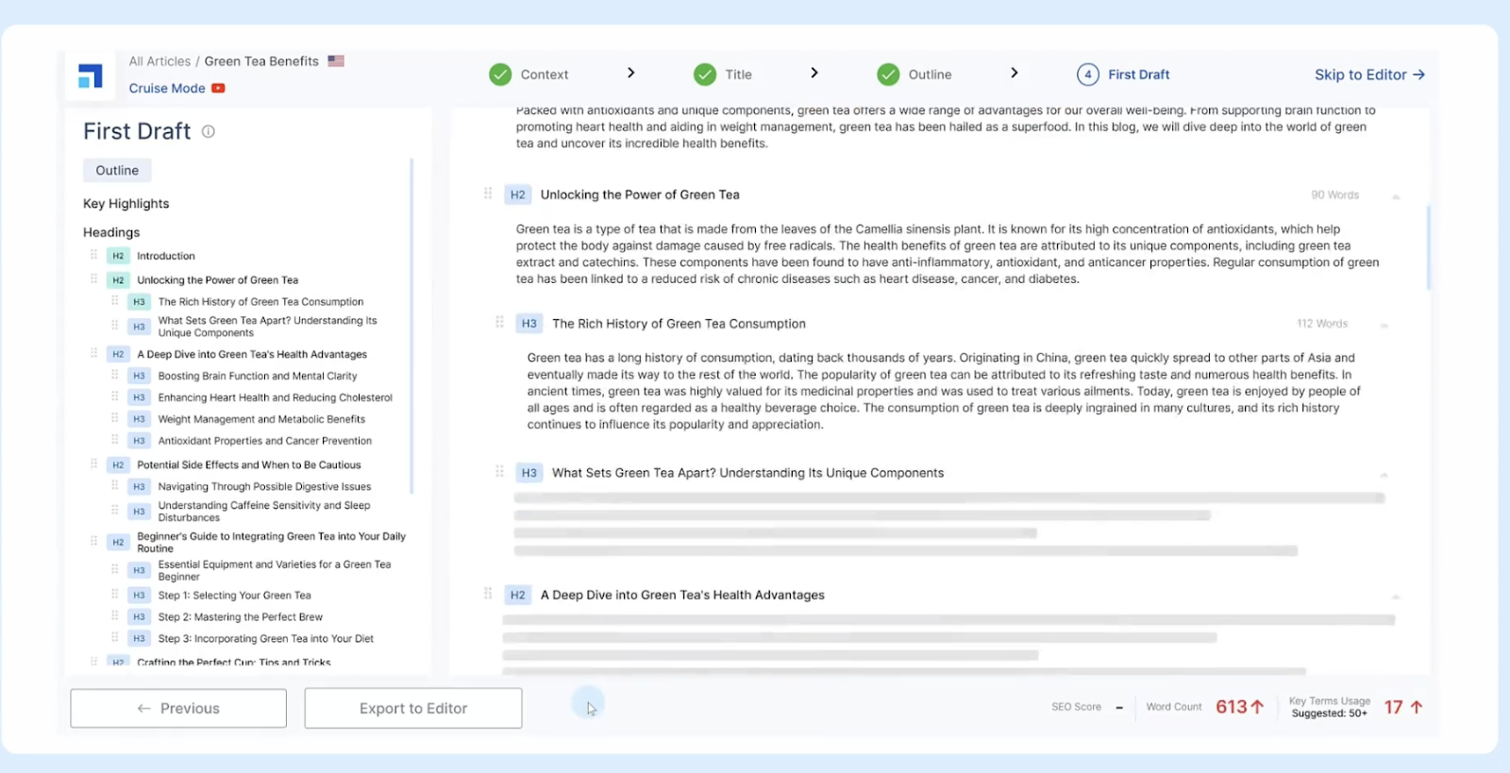Go to the Title step

(738, 75)
